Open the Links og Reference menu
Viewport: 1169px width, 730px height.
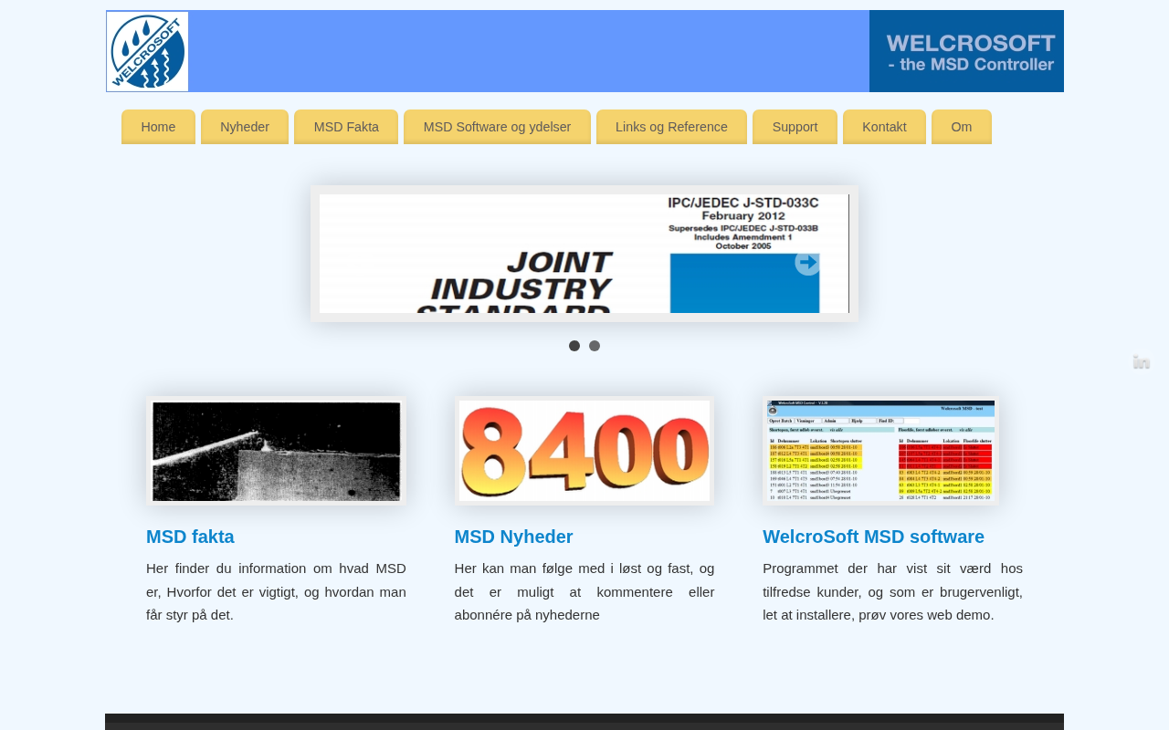tap(671, 127)
